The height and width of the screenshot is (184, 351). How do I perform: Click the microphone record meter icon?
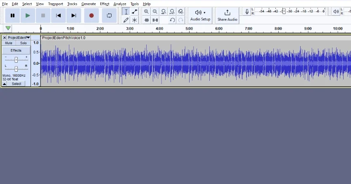coord(247,12)
